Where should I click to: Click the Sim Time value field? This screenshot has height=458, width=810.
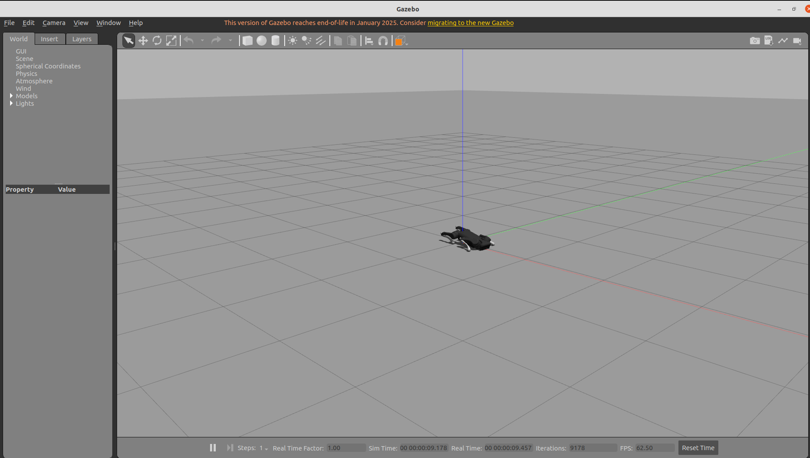point(424,448)
